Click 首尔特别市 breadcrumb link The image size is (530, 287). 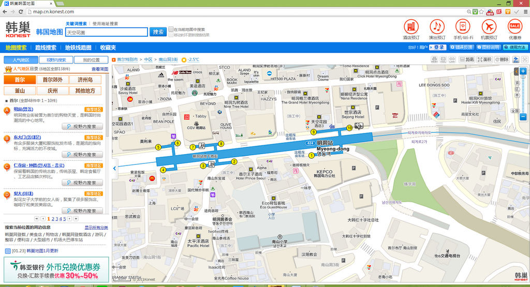pyautogui.click(x=127, y=60)
